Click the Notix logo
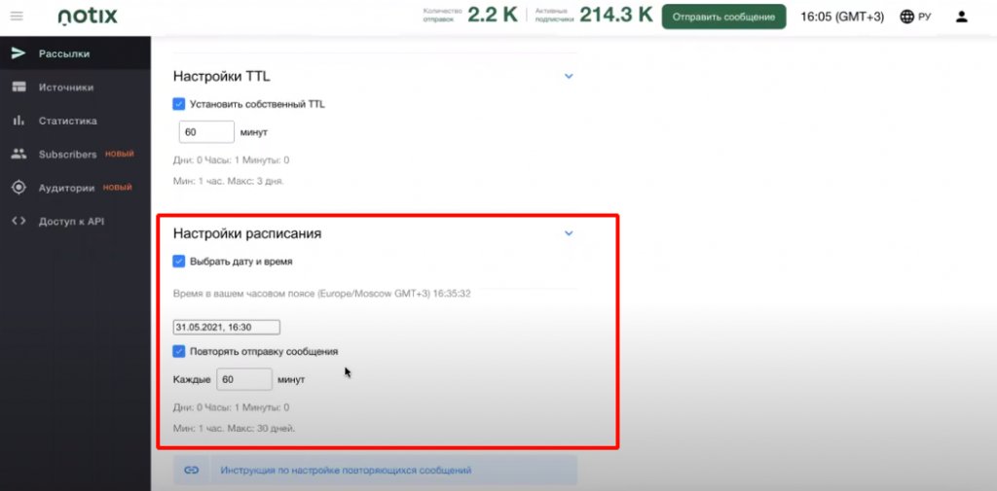Image resolution: width=997 pixels, height=491 pixels. [x=90, y=17]
